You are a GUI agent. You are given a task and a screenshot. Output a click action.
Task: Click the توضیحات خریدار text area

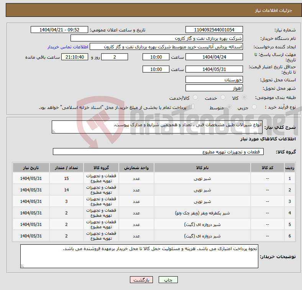(x=139, y=256)
